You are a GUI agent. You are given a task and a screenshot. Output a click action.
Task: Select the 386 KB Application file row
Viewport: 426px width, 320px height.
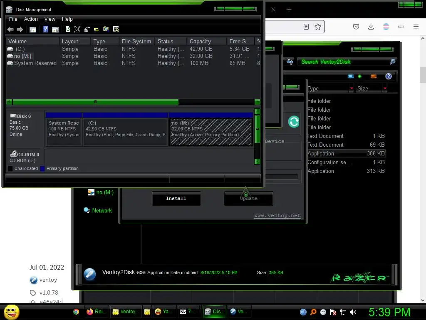pos(347,153)
